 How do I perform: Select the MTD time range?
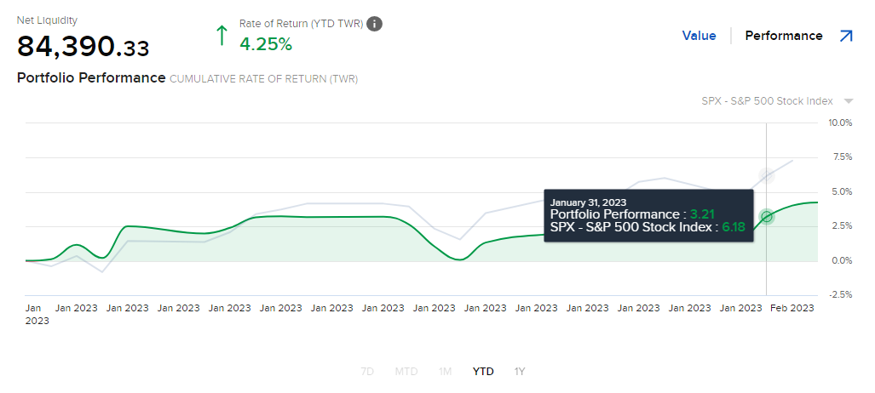pos(406,371)
